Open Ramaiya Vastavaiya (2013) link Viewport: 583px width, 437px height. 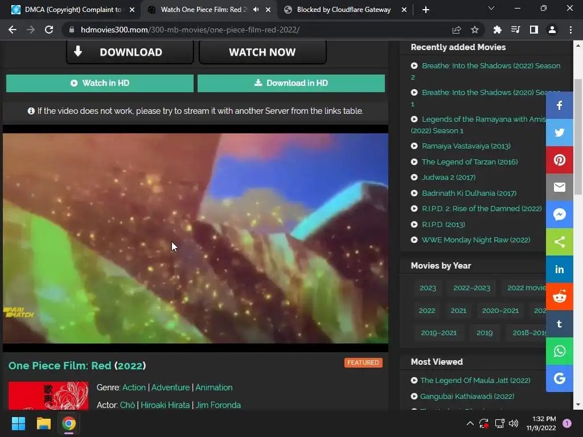click(x=466, y=146)
